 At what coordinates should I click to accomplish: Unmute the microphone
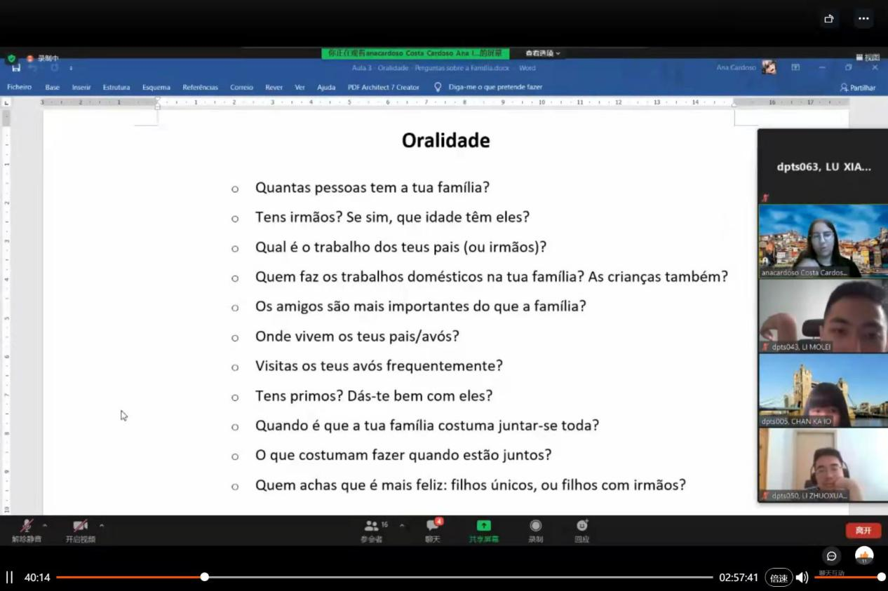[x=27, y=526]
